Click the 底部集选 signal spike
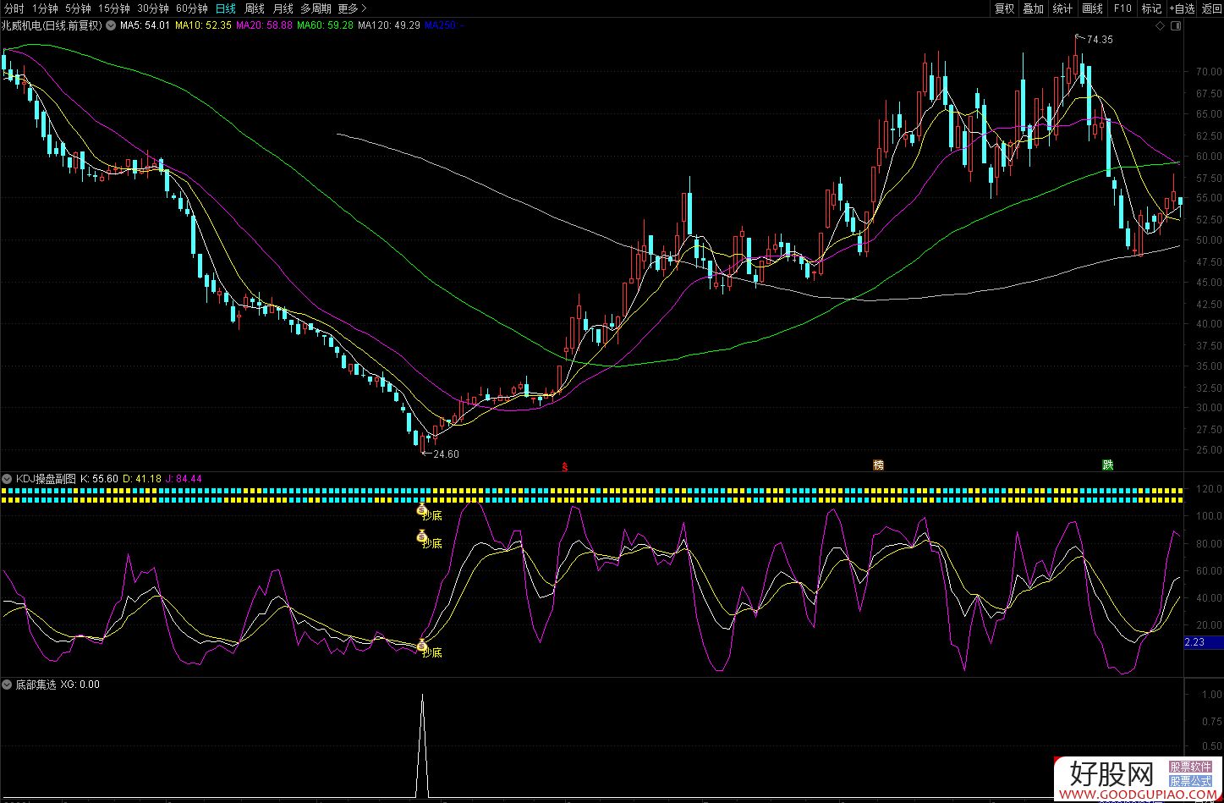The width and height of the screenshot is (1224, 803). [x=422, y=745]
